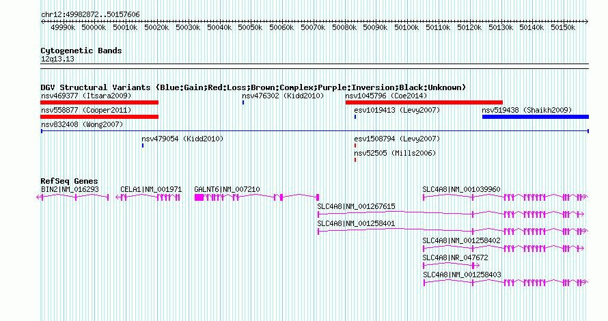Click the 50050k ruler tick label
The image size is (608, 321).
tap(250, 27)
